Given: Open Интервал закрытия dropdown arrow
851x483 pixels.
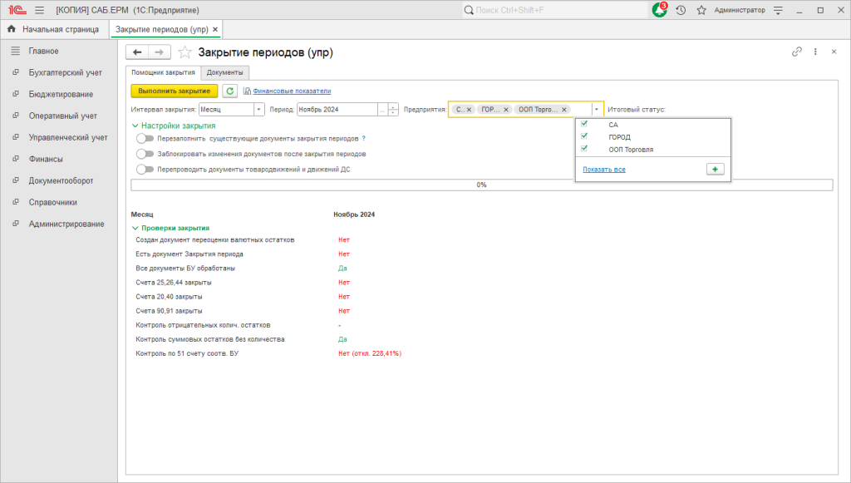Looking at the screenshot, I should pyautogui.click(x=259, y=110).
